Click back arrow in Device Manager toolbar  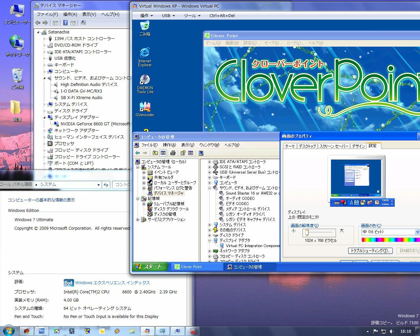38,23
